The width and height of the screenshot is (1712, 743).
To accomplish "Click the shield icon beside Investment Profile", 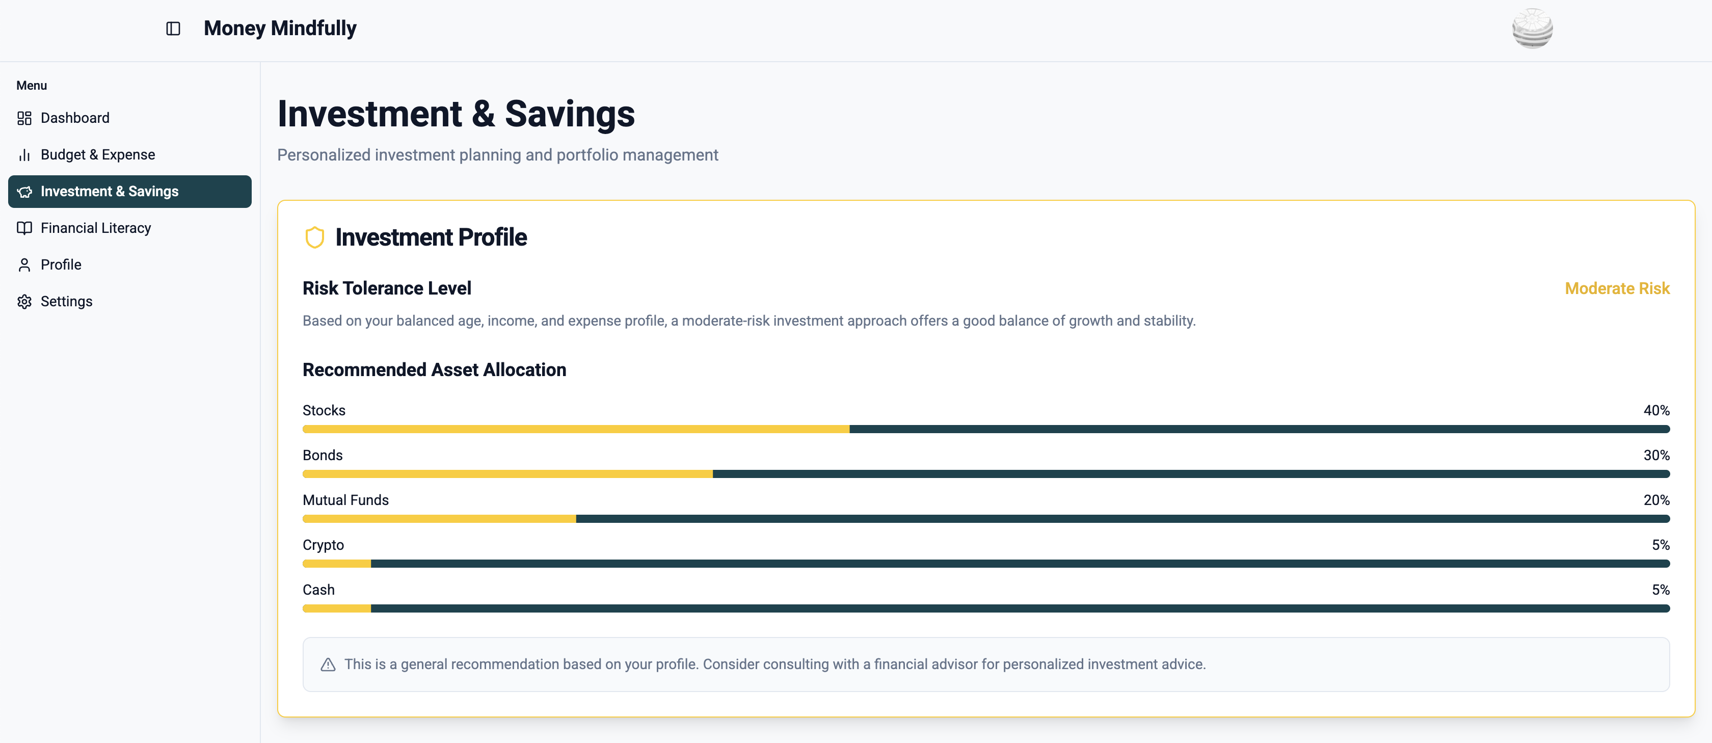I will click(x=314, y=237).
